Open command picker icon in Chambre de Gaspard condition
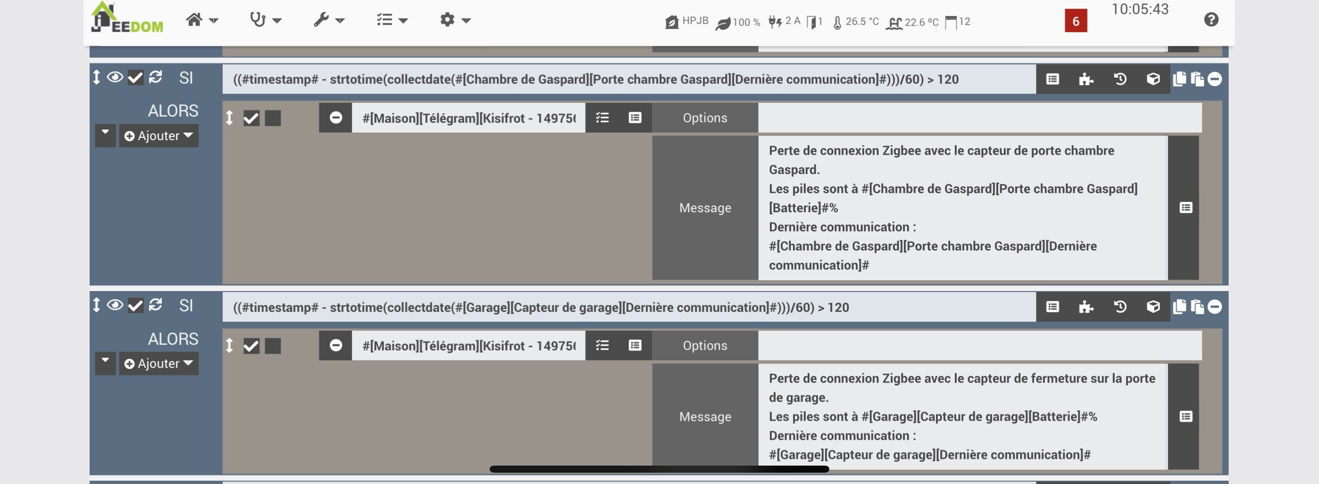Image resolution: width=1319 pixels, height=484 pixels. pos(1053,79)
